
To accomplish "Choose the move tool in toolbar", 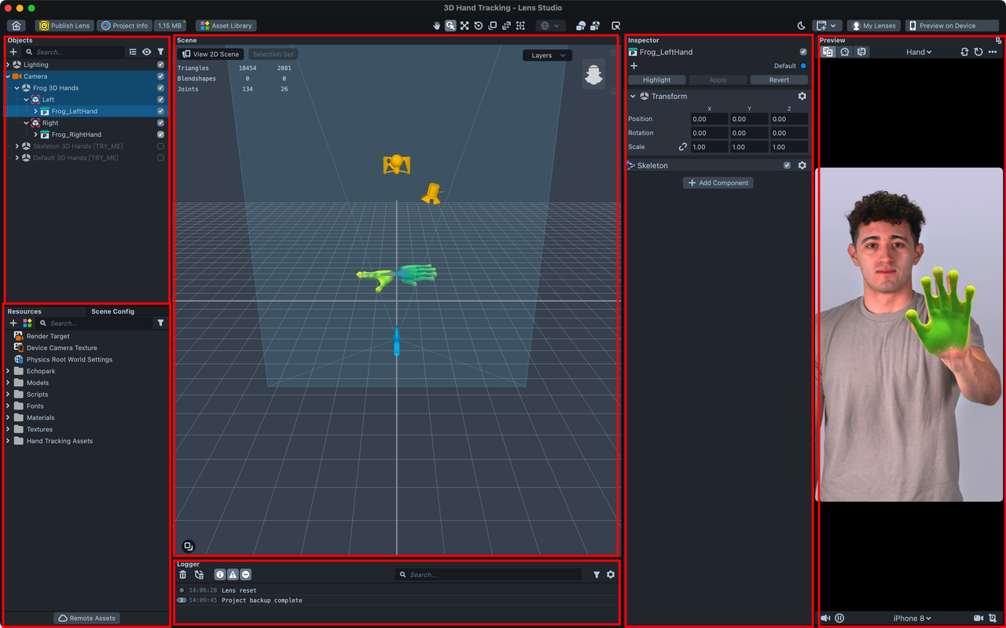I will (464, 26).
